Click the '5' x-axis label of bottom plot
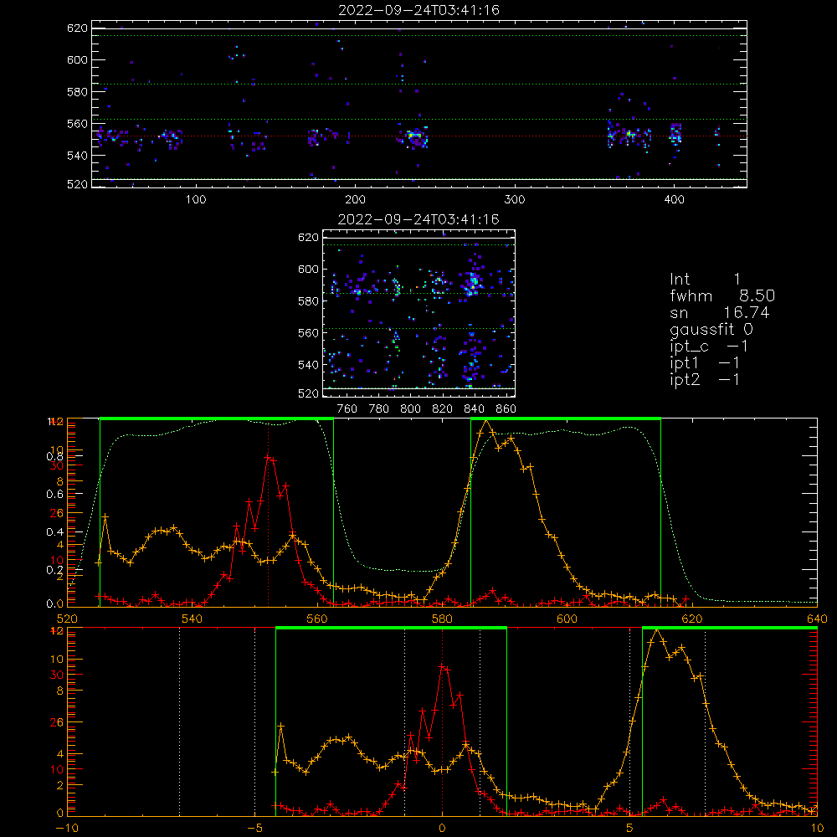The image size is (837, 837). (630, 829)
